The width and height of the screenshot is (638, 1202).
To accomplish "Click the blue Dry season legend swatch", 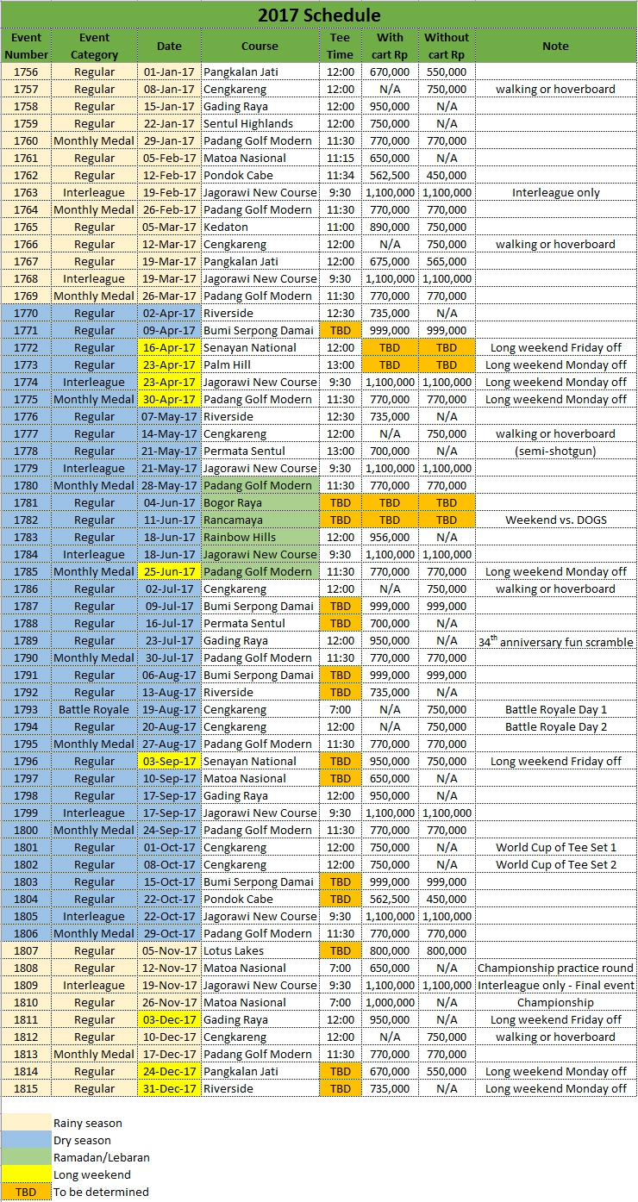I will click(x=26, y=1140).
